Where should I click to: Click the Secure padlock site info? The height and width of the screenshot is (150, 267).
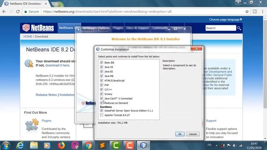click(32, 12)
